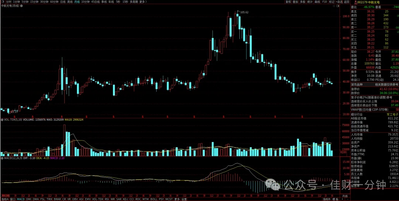Select the 30分钟 period tab
Screen dimensions: 399x201
pos(44,2)
